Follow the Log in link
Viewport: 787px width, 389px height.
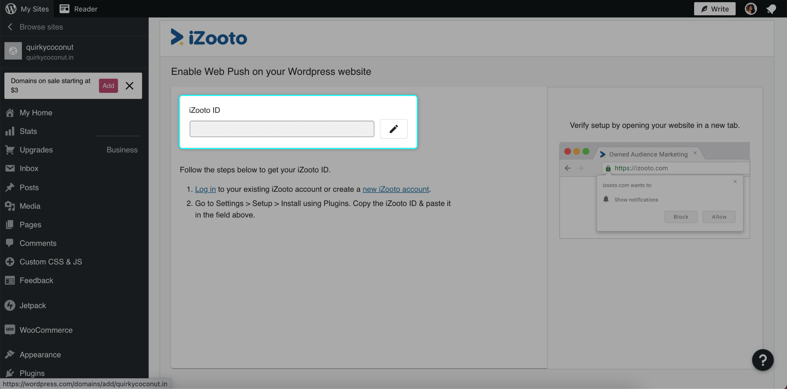click(205, 189)
